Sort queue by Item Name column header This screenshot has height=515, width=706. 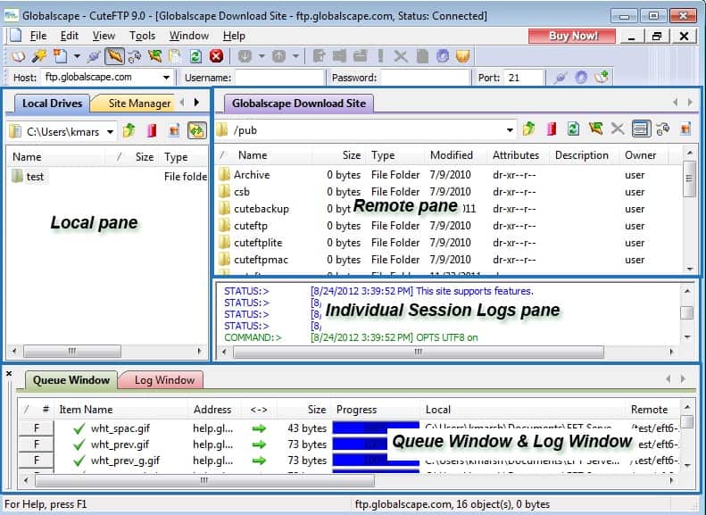(86, 409)
